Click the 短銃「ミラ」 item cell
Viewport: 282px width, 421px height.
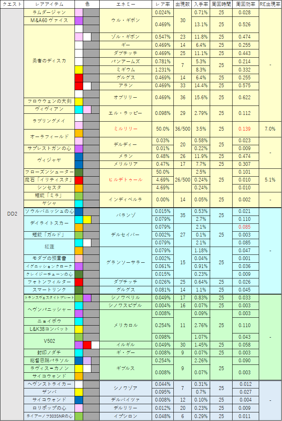click(x=49, y=196)
